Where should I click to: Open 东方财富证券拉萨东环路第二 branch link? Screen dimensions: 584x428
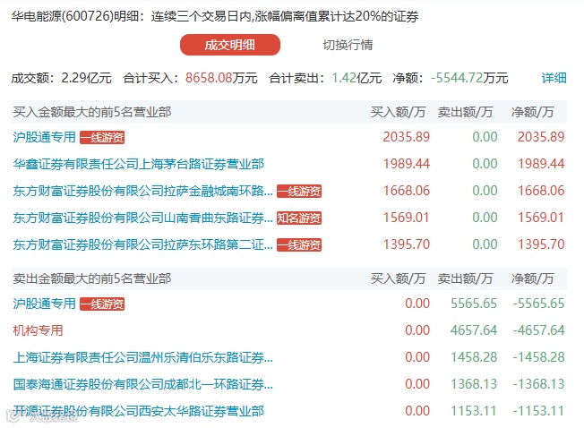[x=143, y=244]
